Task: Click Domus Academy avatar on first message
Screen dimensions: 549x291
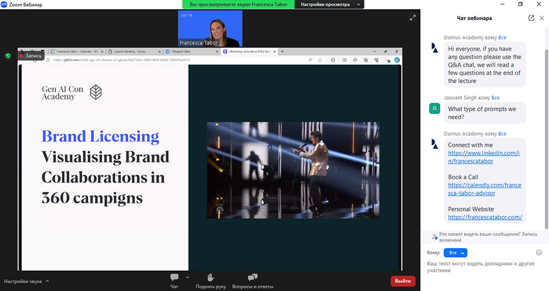Action: click(x=434, y=48)
